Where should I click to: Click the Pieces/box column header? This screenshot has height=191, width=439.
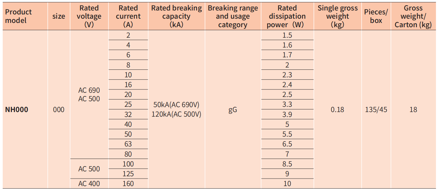tap(376, 16)
